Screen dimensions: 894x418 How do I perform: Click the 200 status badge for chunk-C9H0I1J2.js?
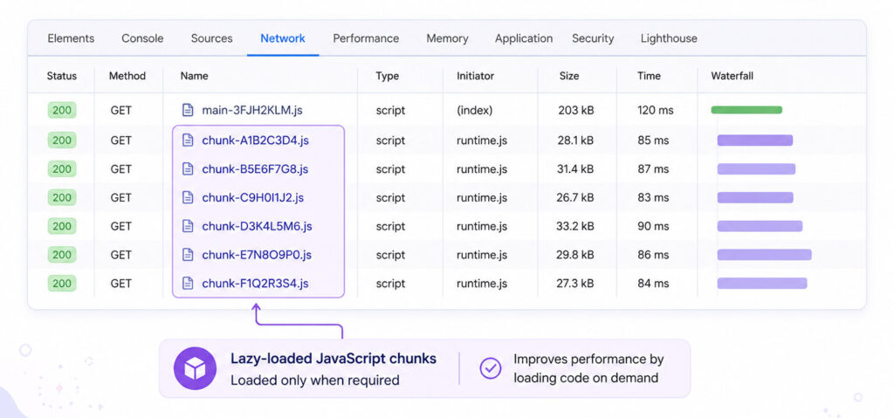pos(62,197)
